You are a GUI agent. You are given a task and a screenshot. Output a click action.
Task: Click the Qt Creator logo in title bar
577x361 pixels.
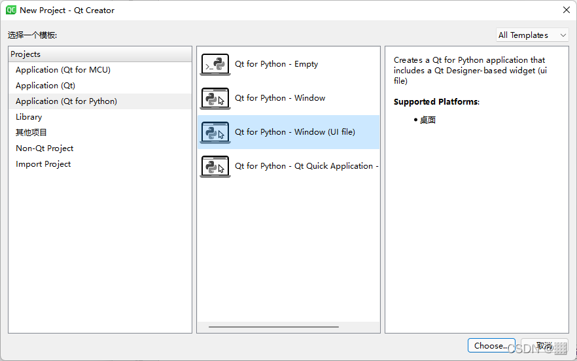click(11, 10)
